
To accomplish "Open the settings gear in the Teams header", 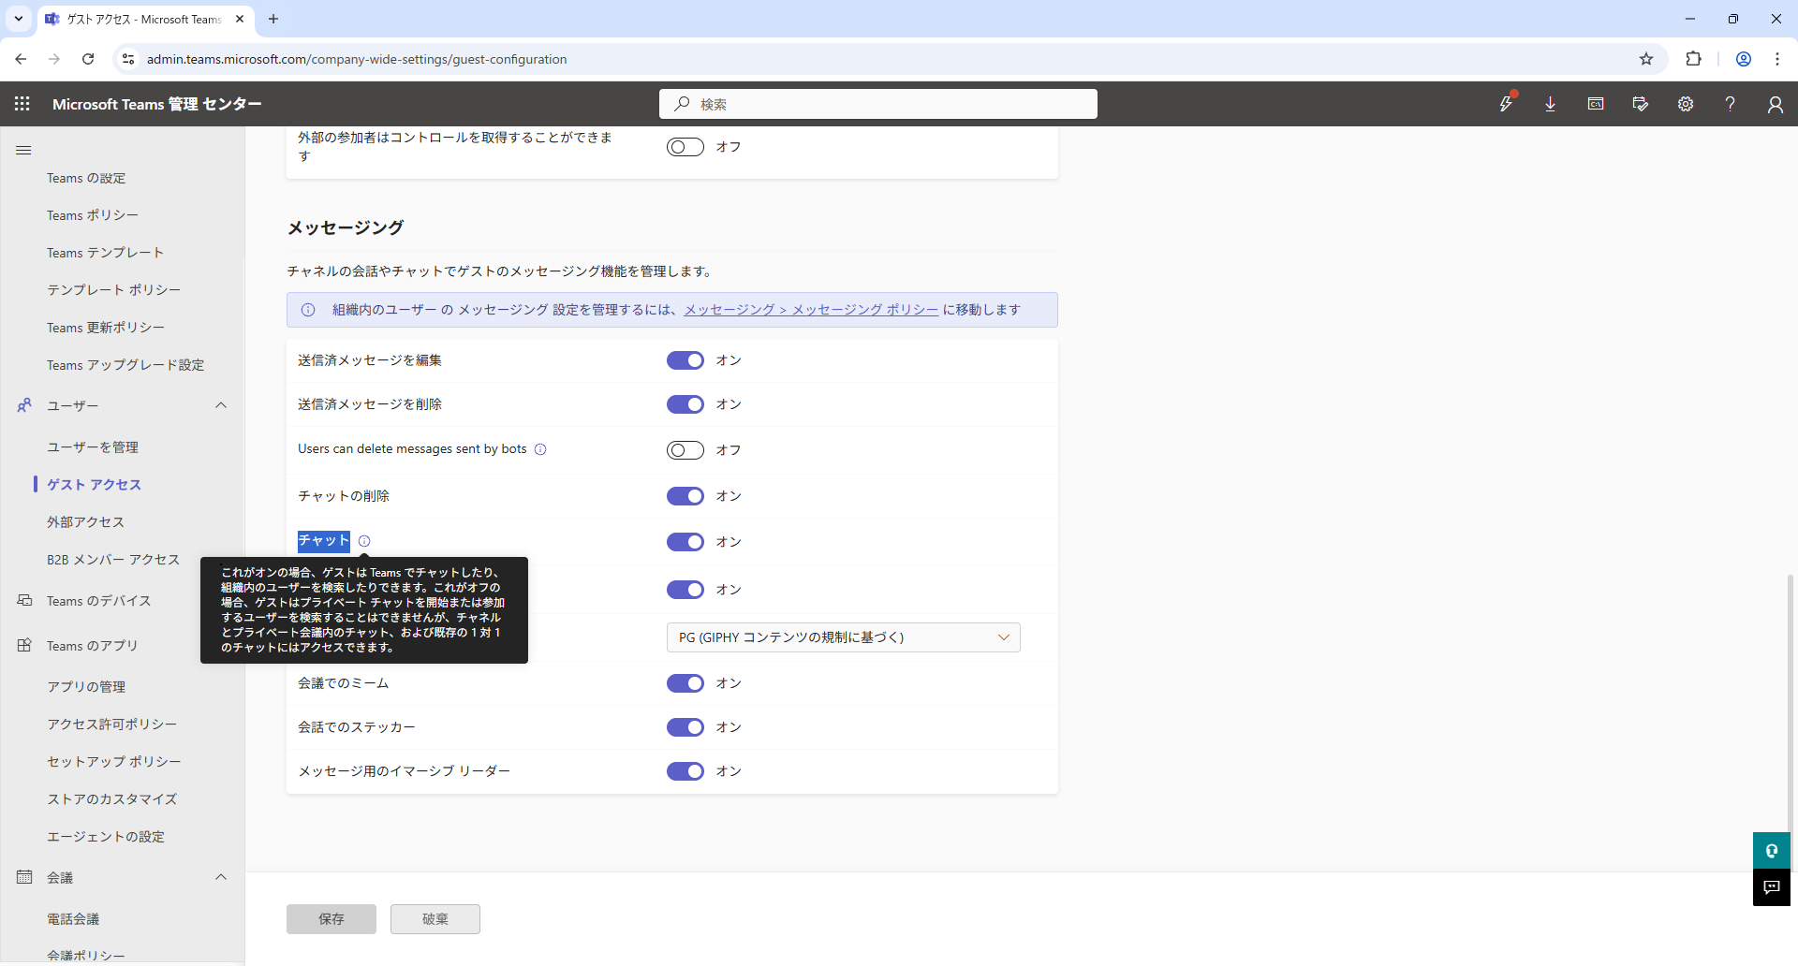I will click(x=1686, y=104).
